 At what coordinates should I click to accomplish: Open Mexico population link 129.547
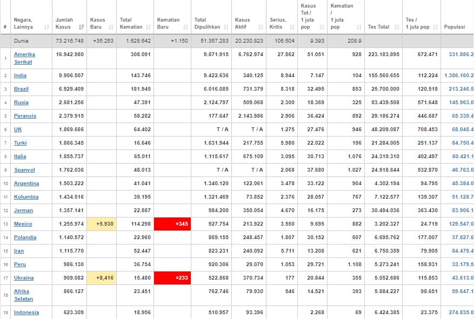[462, 224]
